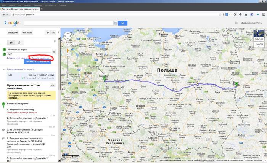
Task: Collapse the Предложенные маршруты section
Action: click(3, 69)
